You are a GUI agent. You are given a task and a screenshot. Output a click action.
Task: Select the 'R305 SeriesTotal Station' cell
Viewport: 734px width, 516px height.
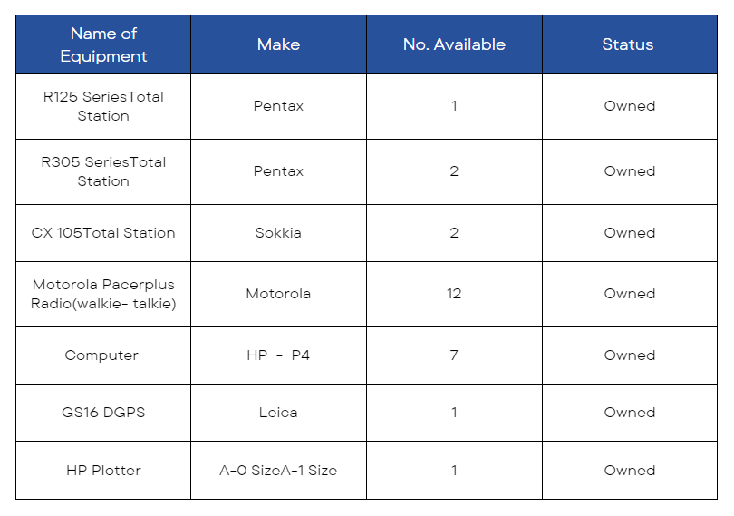[x=103, y=171]
